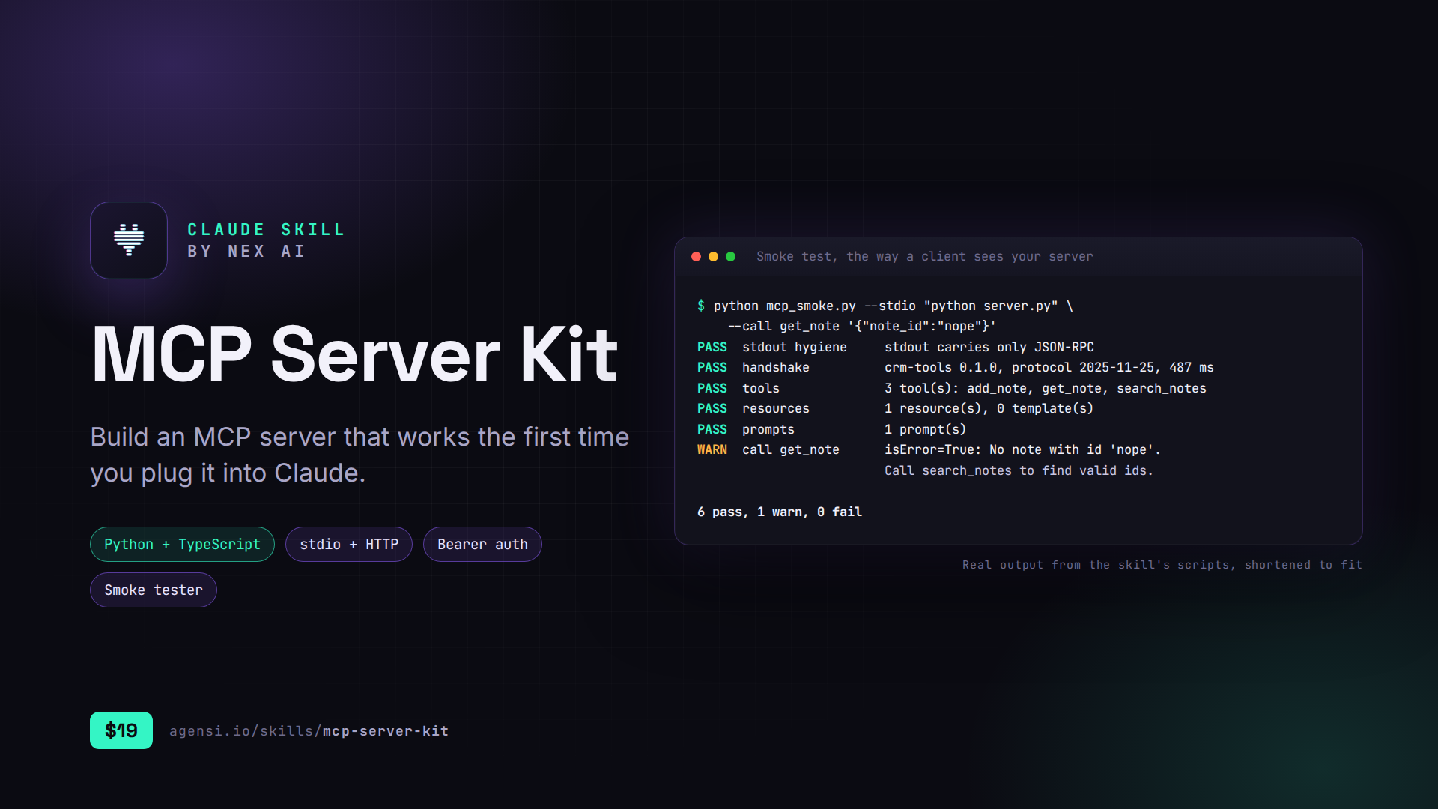Screen dimensions: 1438x809
Task: Click 'Call search_notes to find valid ids.' line
Action: pyautogui.click(x=1019, y=470)
